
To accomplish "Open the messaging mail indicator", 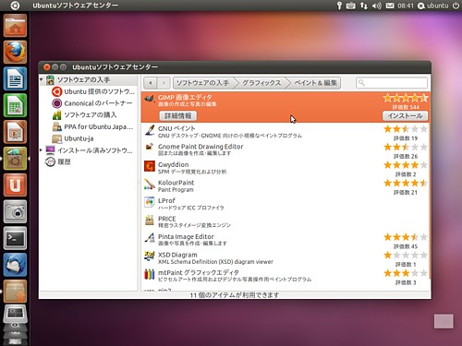I will point(390,6).
